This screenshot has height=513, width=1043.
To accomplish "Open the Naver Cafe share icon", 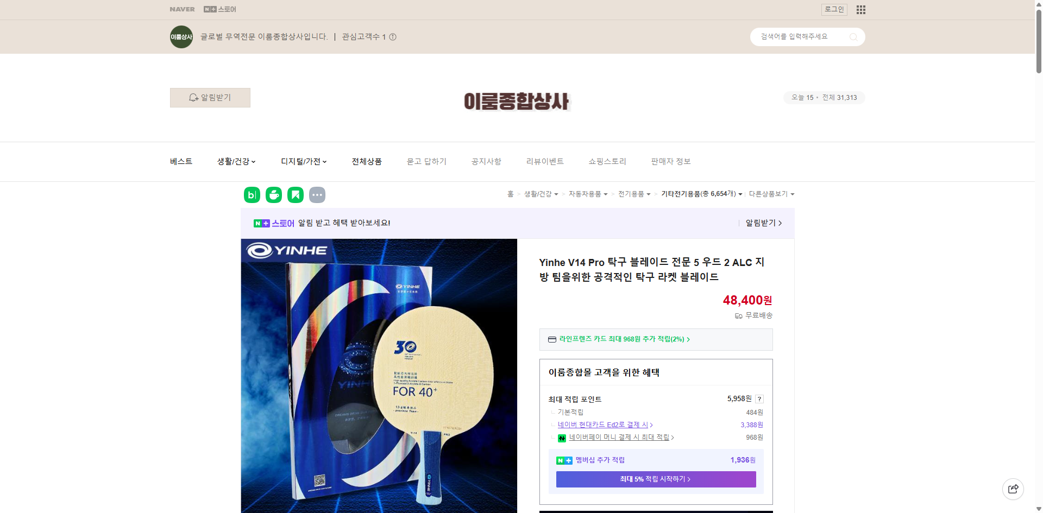I will tap(274, 194).
